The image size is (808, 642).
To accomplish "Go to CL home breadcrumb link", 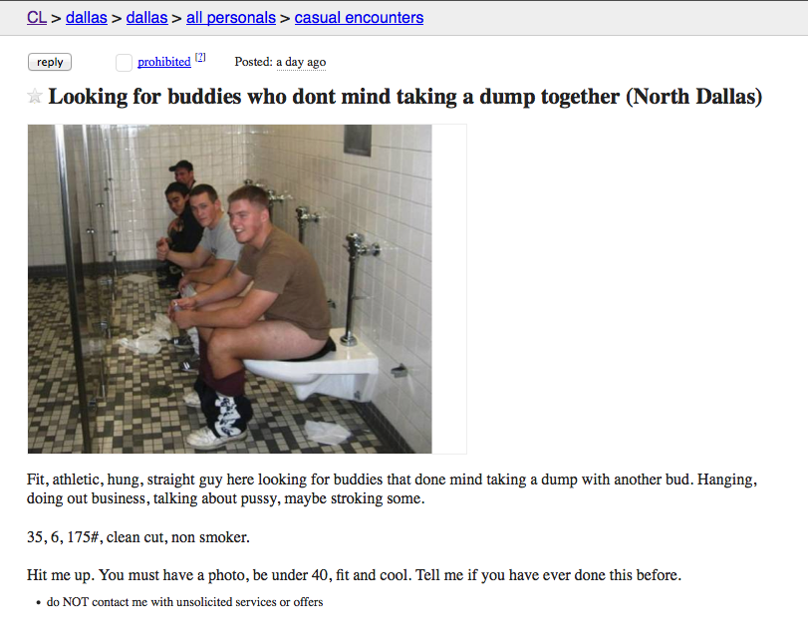I will [x=37, y=18].
